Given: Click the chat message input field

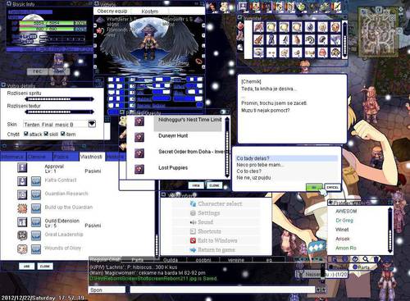Looking at the screenshot, I should 222,290.
